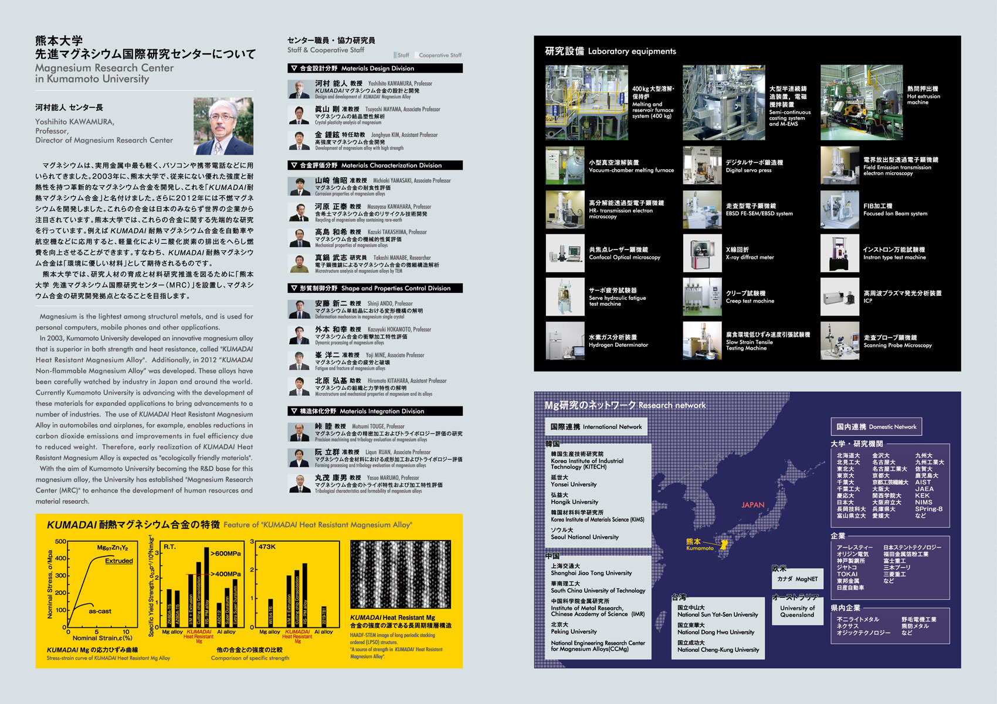Click the Domestic Network label box
The width and height of the screenshot is (997, 704).
[876, 426]
